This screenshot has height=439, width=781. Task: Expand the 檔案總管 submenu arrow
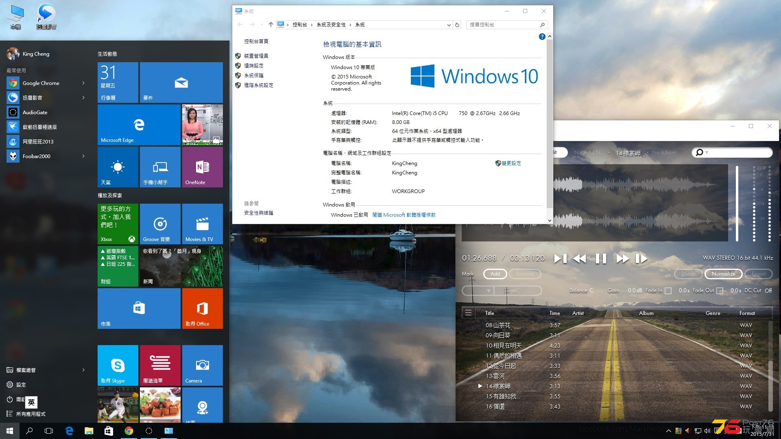83,370
